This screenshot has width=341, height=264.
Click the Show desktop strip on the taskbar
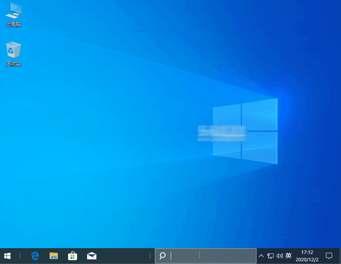coord(340,256)
